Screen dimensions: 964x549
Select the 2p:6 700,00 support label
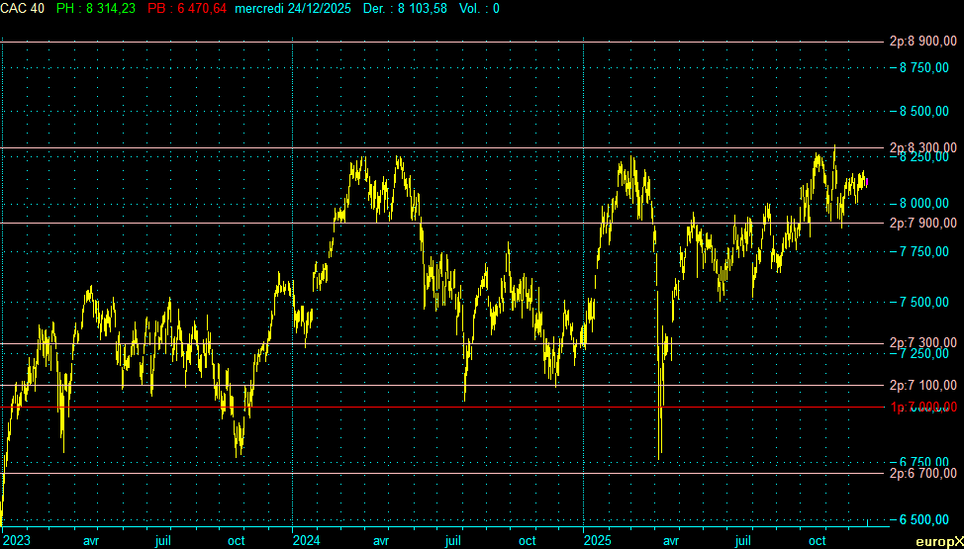click(922, 474)
